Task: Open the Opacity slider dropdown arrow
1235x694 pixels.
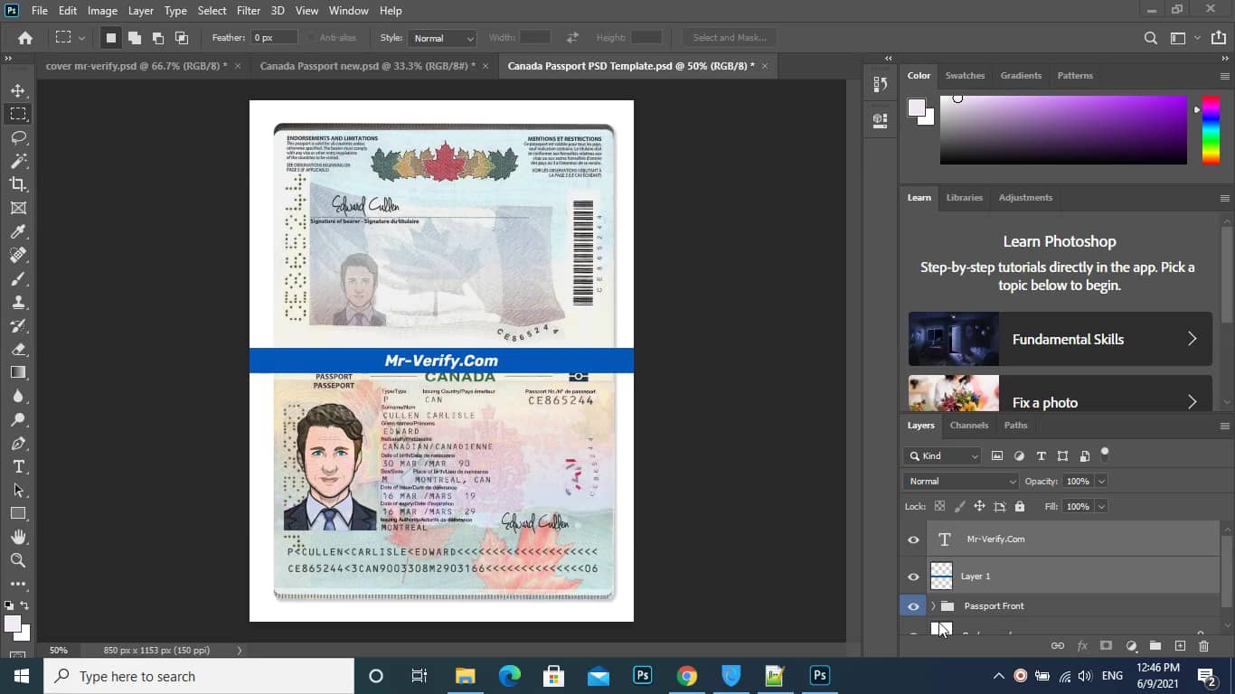Action: (1101, 482)
